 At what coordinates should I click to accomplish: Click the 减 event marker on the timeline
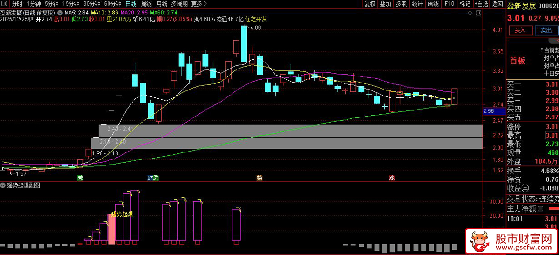pyautogui.click(x=80, y=178)
